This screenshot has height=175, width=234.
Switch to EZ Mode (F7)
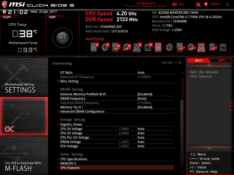click(146, 4)
